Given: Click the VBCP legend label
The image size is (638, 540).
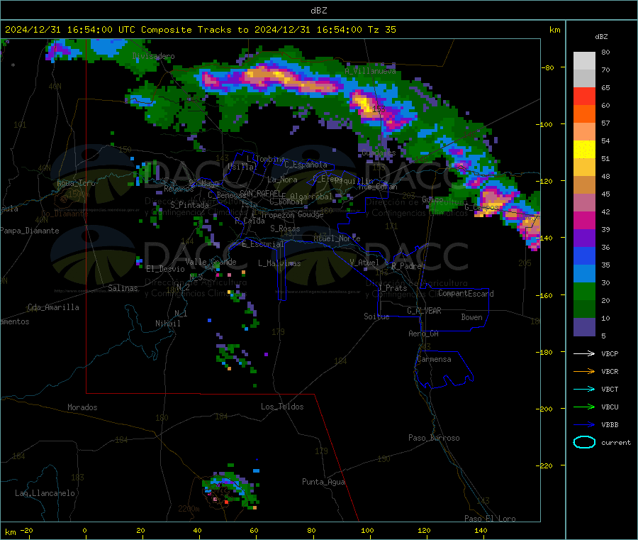Looking at the screenshot, I should coord(610,353).
